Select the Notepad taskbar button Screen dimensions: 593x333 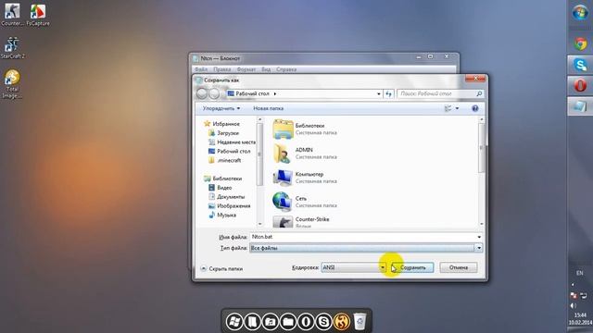point(580,106)
